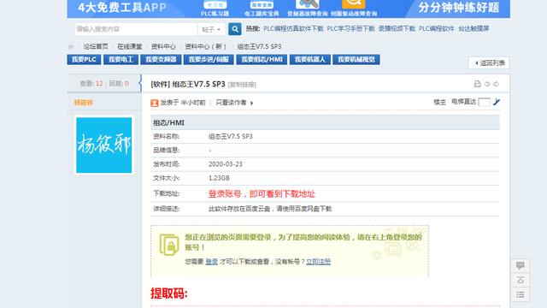Screen dimensions: 547x308
Task: Open 在线课堂 in breadcrumb
Action: (x=129, y=46)
